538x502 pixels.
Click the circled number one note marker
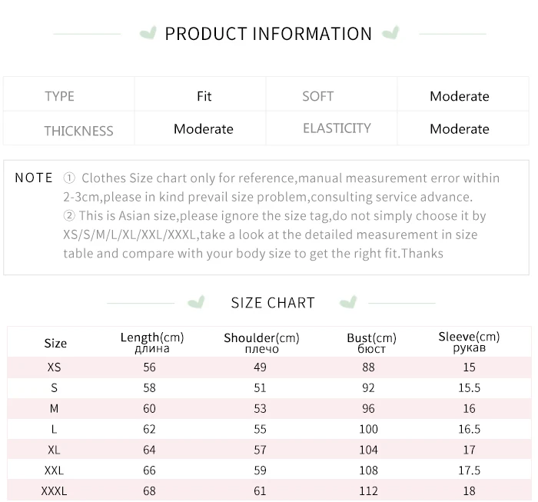(x=69, y=178)
